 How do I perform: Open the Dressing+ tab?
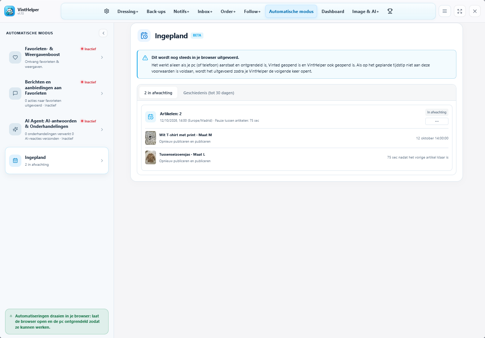coord(128,12)
